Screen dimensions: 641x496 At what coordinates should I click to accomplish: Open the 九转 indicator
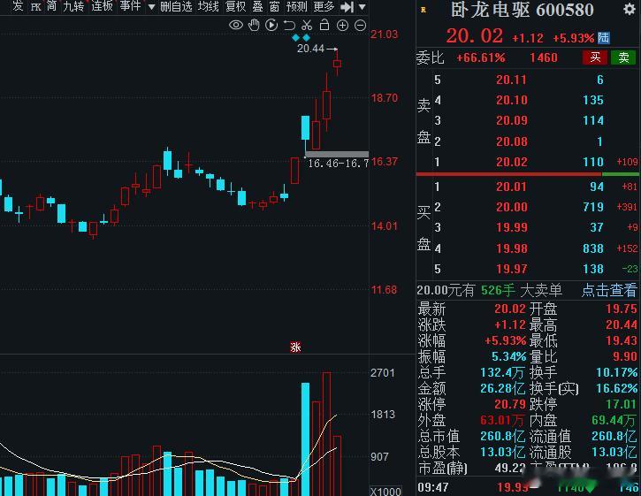pyautogui.click(x=73, y=6)
